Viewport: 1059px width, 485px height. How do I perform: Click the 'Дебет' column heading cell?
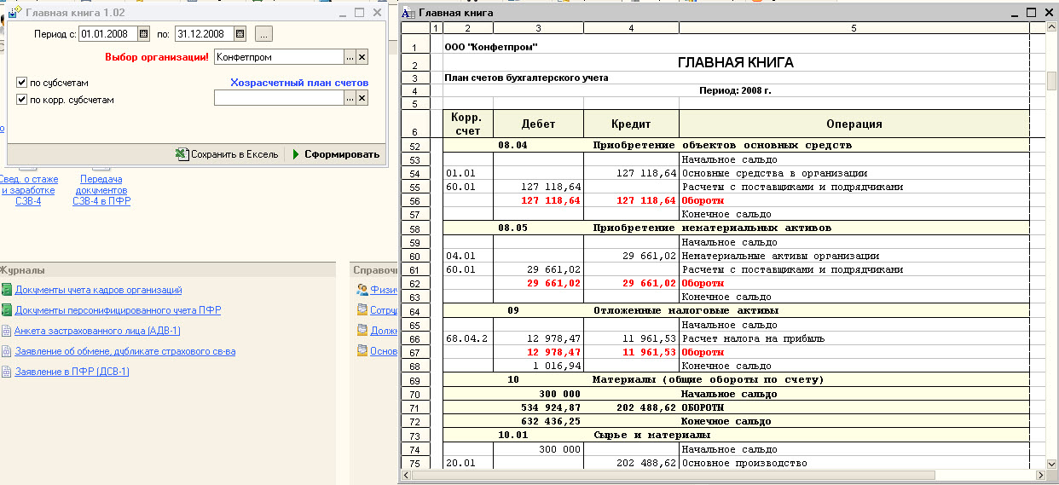coord(538,124)
